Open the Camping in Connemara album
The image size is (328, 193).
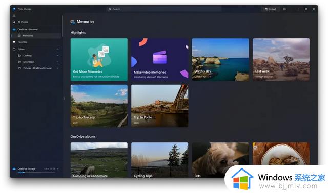(99, 160)
